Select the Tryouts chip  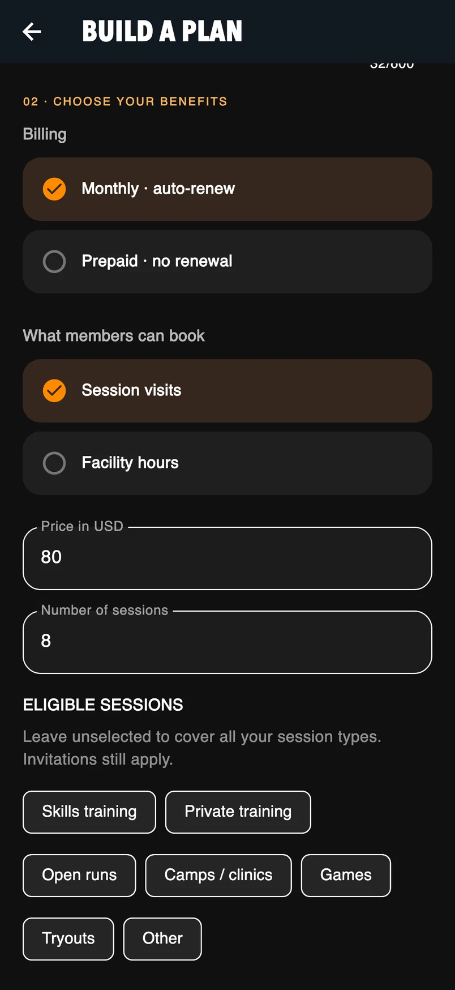pos(68,939)
